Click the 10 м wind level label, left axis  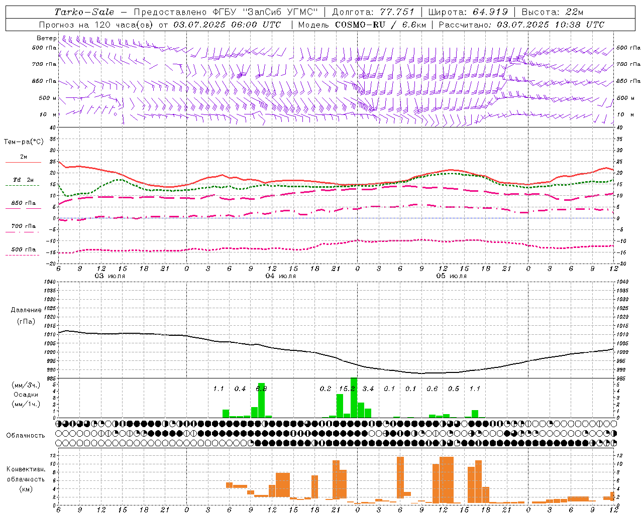tap(48, 114)
